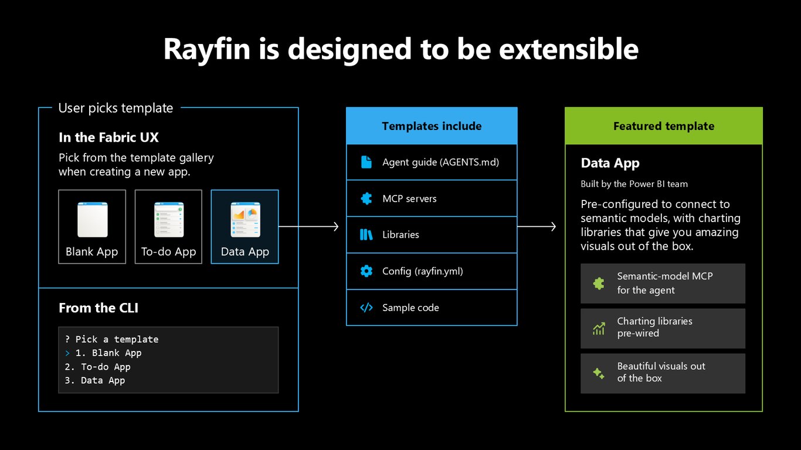
Task: Click the Config gear icon
Action: tap(366, 271)
